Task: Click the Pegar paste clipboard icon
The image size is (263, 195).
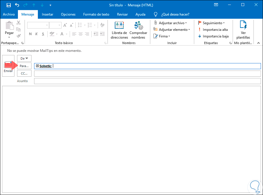Action: tap(9, 26)
